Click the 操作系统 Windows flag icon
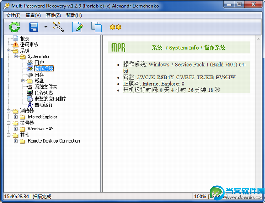The width and height of the screenshot is (265, 203). [30, 69]
